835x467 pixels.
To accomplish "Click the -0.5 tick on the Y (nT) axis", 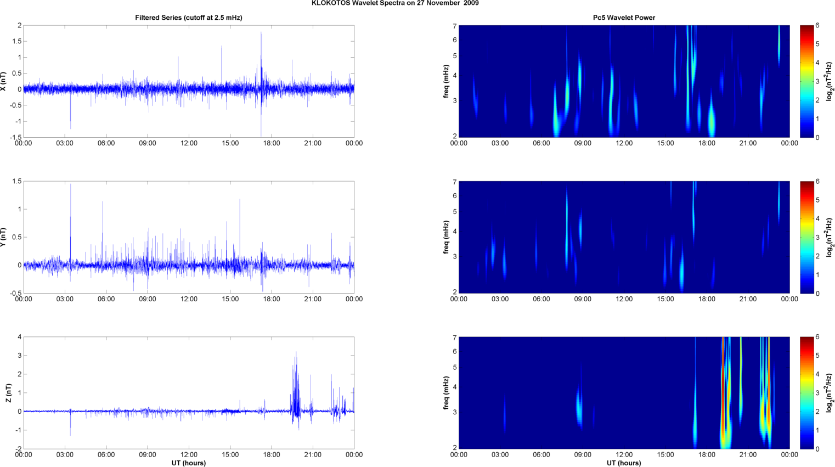I will tap(15, 293).
